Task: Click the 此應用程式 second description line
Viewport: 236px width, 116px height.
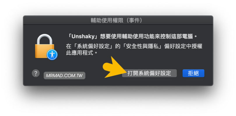Action: pos(80,53)
